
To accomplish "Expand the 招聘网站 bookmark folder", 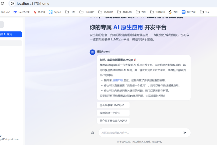I will [158, 12].
